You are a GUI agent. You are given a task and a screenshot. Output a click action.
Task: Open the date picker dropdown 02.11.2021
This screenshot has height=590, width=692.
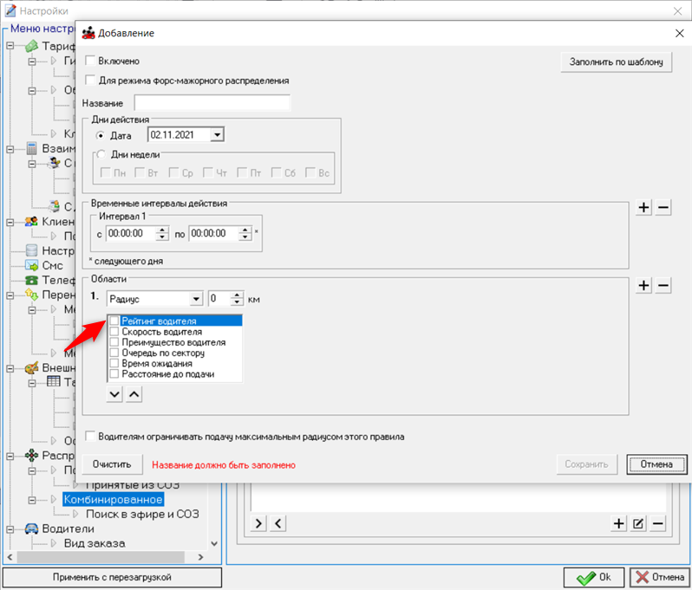pyautogui.click(x=217, y=134)
